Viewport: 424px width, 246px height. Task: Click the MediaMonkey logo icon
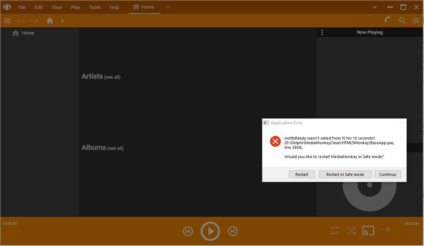tap(7, 7)
